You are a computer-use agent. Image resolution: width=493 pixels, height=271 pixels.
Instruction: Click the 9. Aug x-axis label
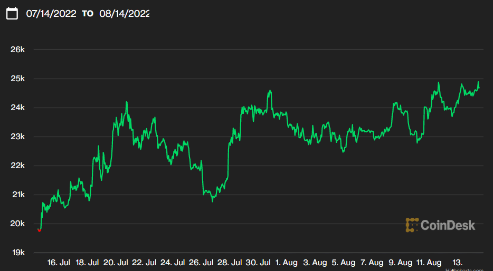click(x=400, y=263)
